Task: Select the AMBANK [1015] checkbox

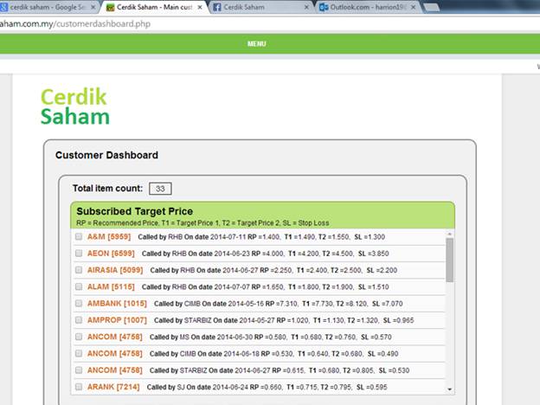Action: [x=79, y=304]
